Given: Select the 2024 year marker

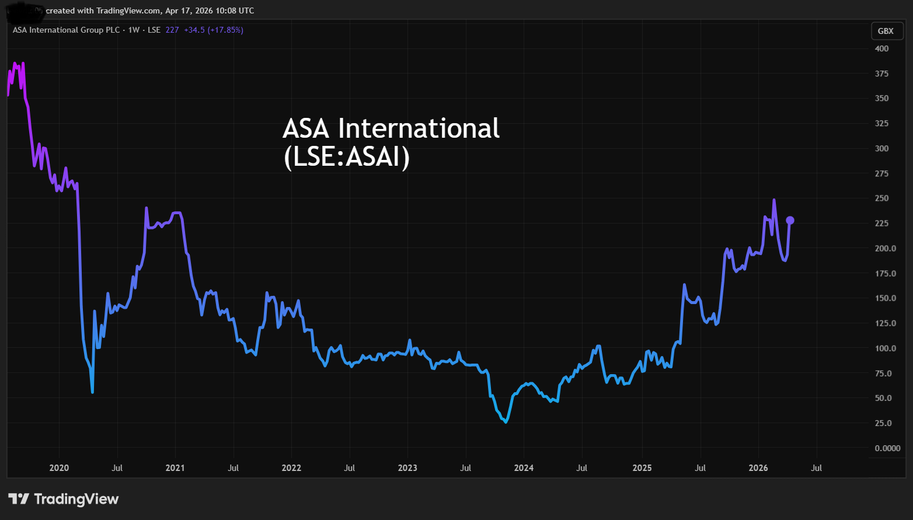Looking at the screenshot, I should click(524, 467).
